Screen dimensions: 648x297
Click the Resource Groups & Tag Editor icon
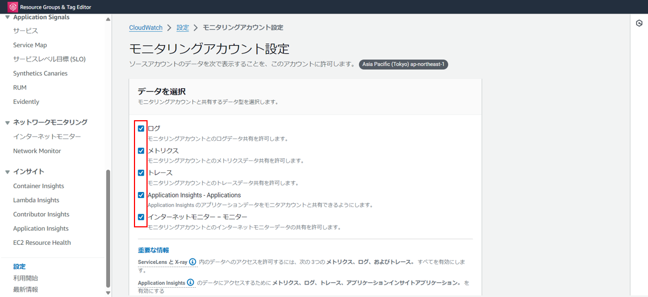click(x=13, y=7)
